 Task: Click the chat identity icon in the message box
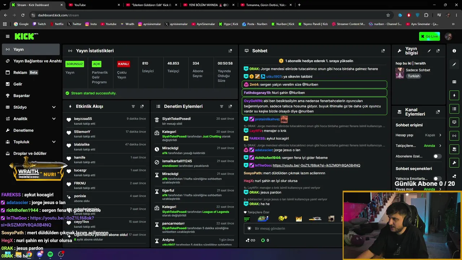[x=249, y=229]
